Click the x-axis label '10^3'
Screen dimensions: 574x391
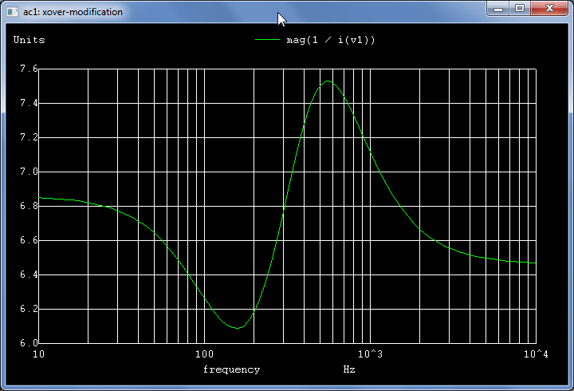[370, 354]
